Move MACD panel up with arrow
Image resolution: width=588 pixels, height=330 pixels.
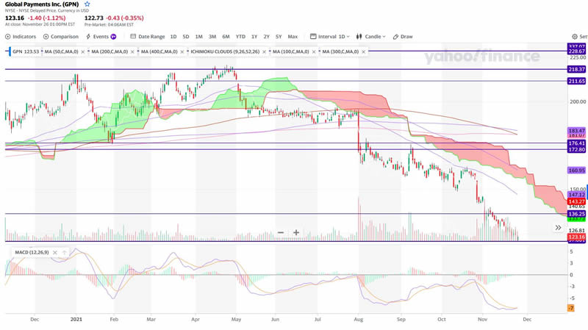point(64,253)
